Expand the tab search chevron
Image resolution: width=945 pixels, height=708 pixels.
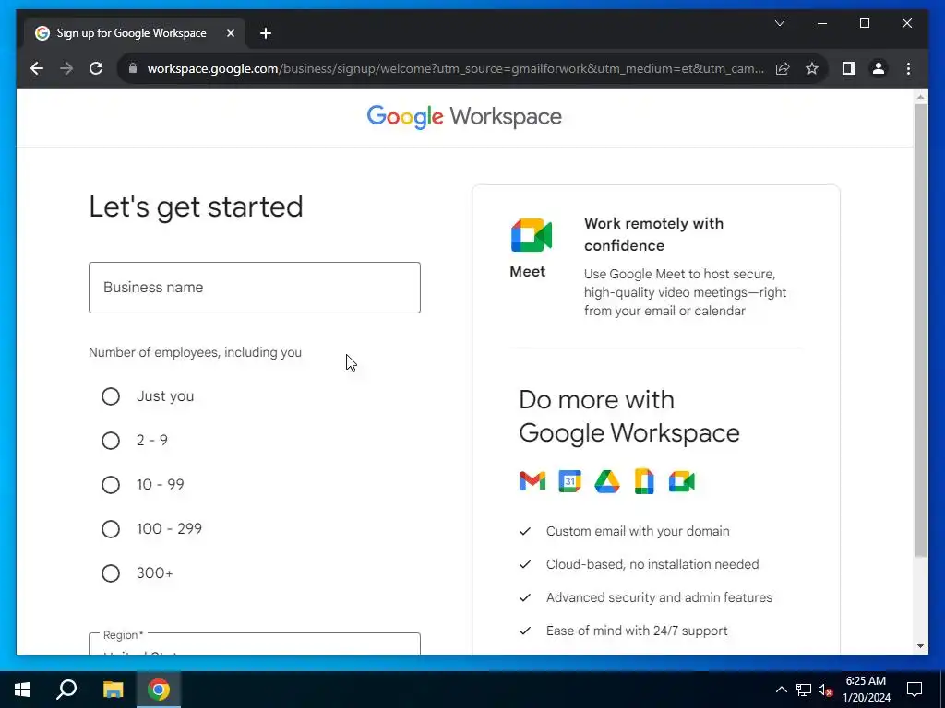779,23
